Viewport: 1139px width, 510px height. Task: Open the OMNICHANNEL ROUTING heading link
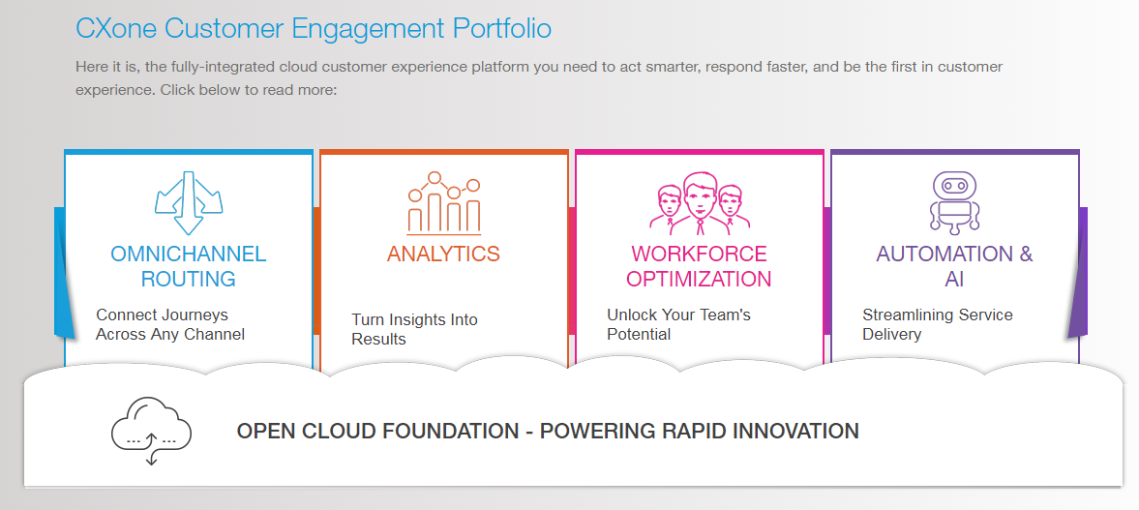[x=189, y=266]
